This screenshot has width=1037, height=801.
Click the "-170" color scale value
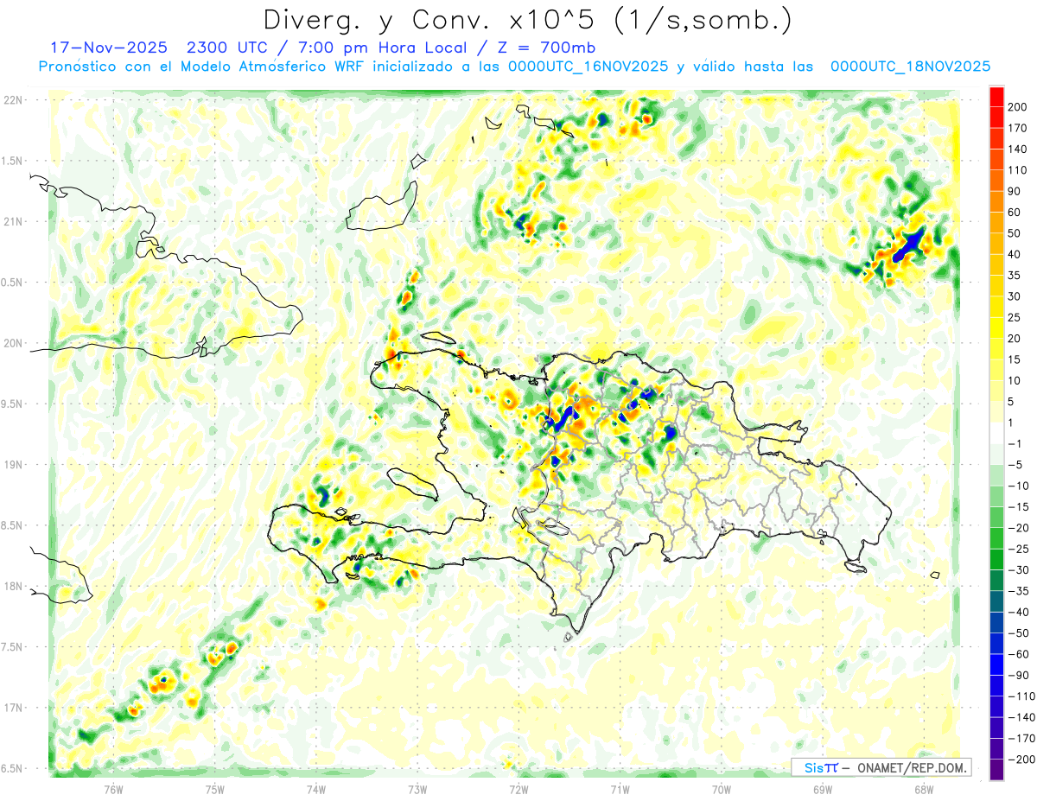tap(1021, 739)
